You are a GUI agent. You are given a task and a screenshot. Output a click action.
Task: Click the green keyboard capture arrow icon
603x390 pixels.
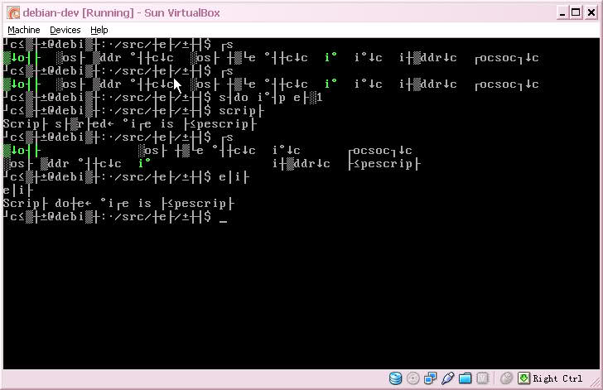[523, 378]
